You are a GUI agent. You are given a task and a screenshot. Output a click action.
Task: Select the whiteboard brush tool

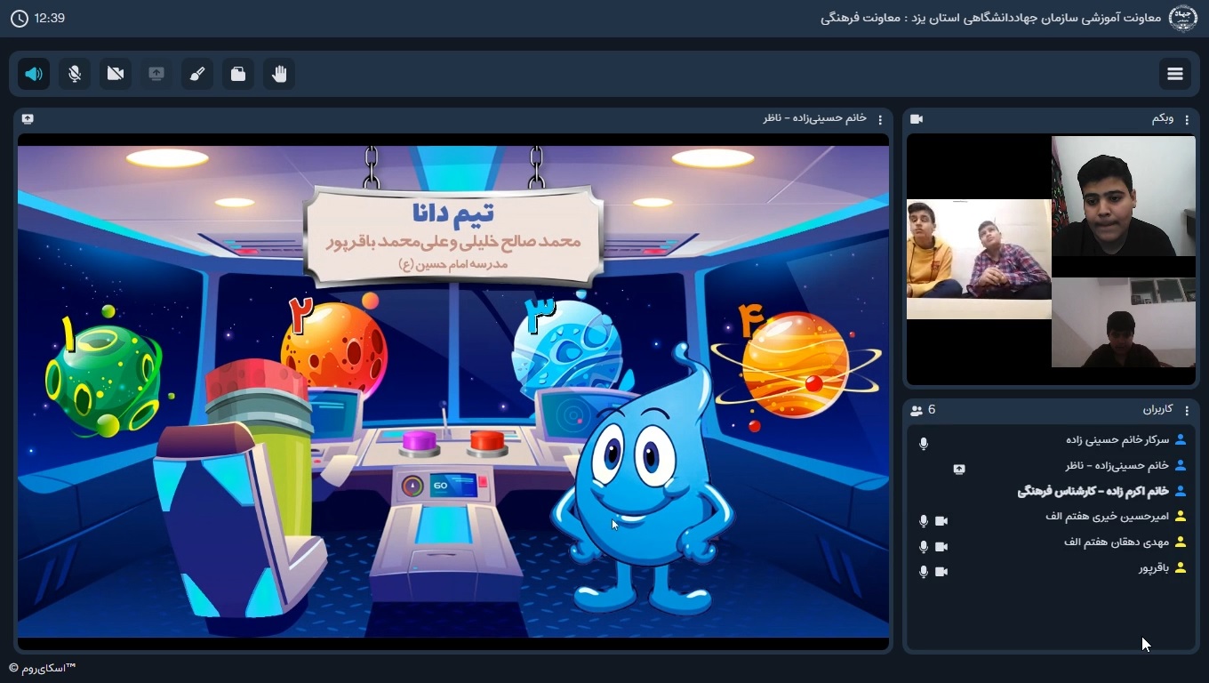(197, 74)
